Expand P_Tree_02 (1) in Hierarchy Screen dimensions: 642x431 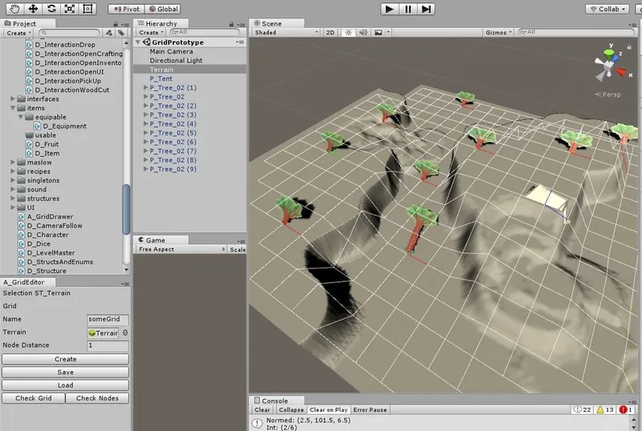(145, 87)
